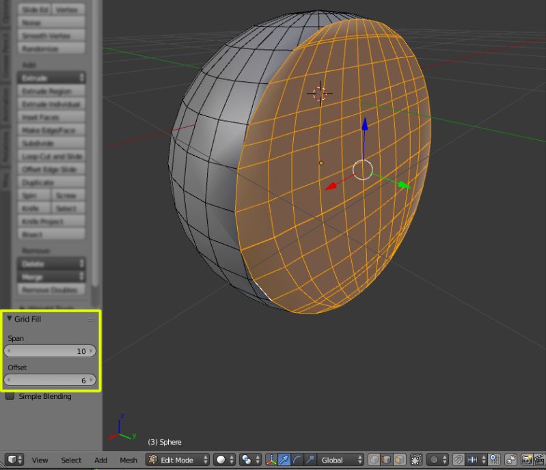Render the OpenGL still image

click(x=527, y=460)
